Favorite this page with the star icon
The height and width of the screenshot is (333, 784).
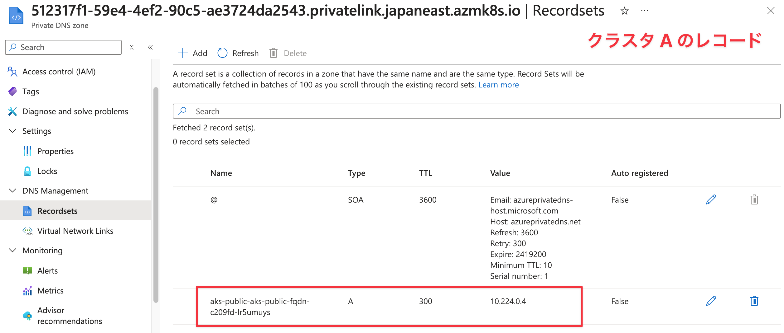click(624, 11)
